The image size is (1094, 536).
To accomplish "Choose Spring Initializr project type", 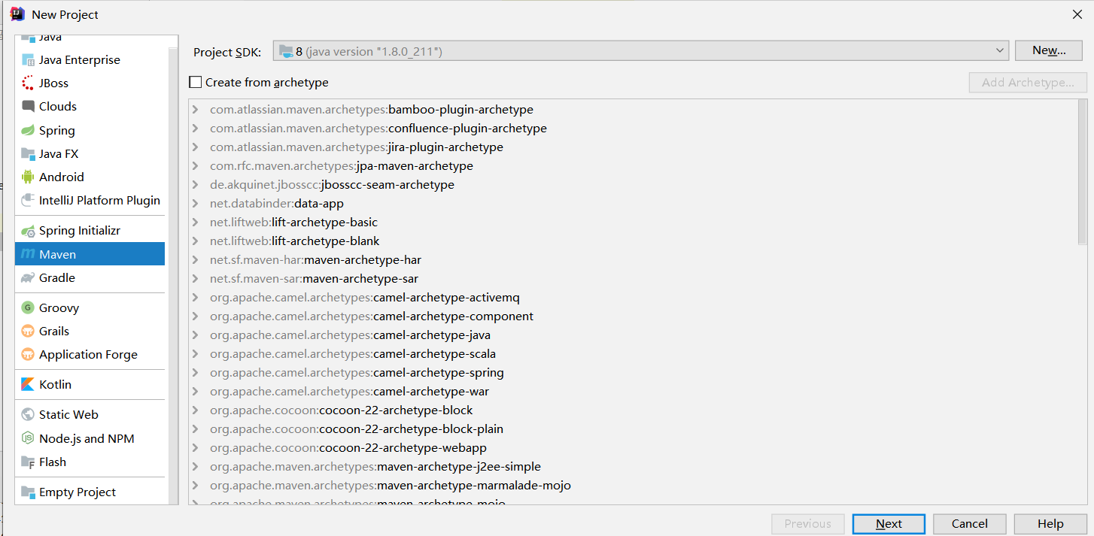I will (79, 231).
